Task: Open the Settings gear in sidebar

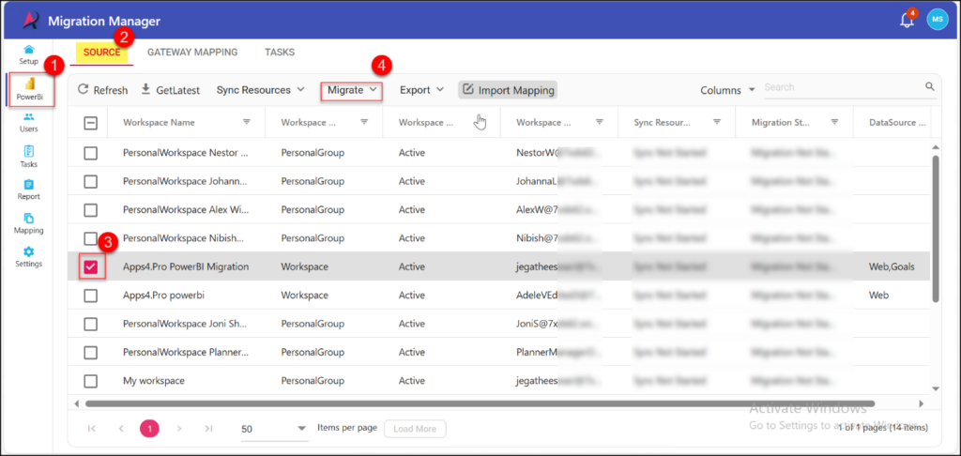Action: click(29, 251)
